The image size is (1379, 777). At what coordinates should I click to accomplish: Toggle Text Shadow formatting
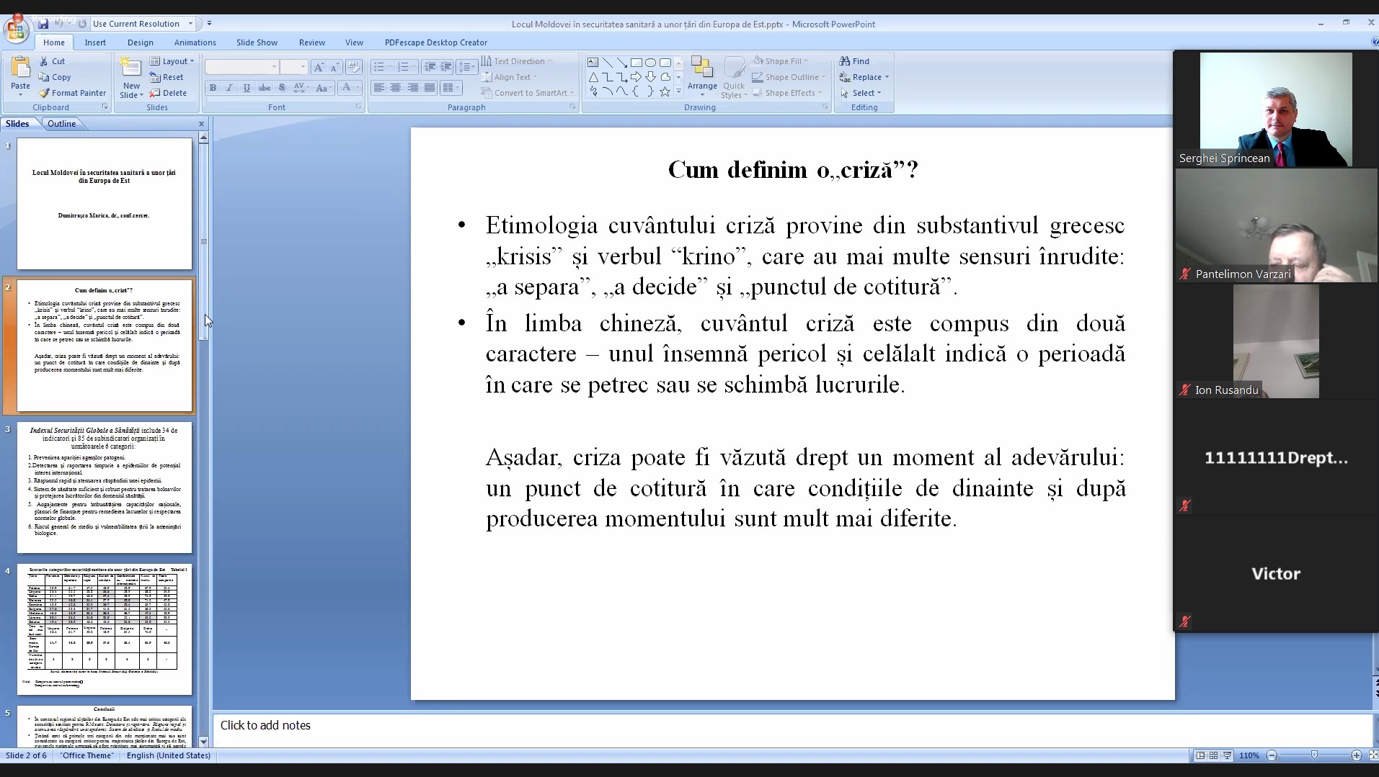282,88
